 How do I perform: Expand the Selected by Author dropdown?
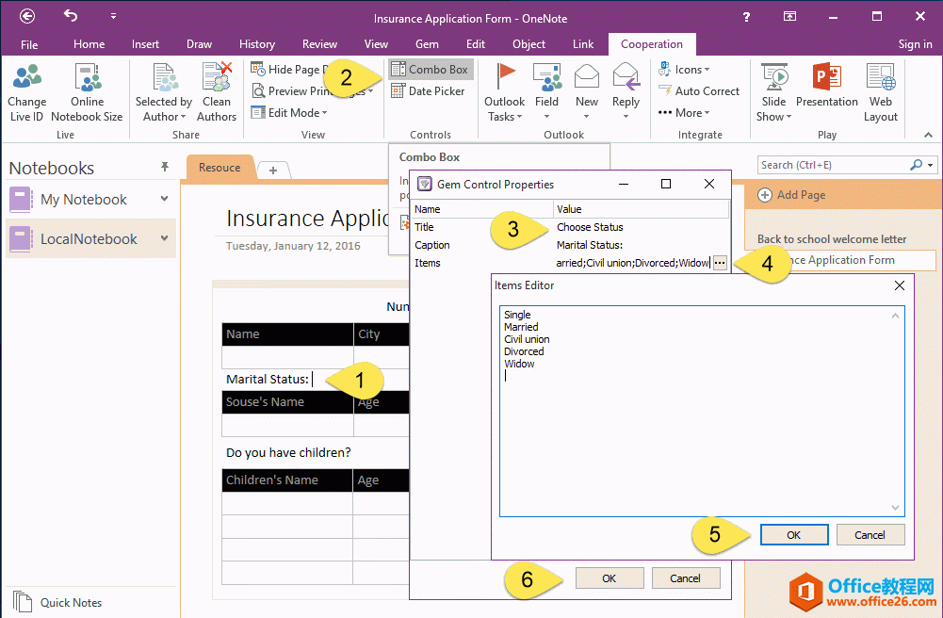[x=163, y=109]
